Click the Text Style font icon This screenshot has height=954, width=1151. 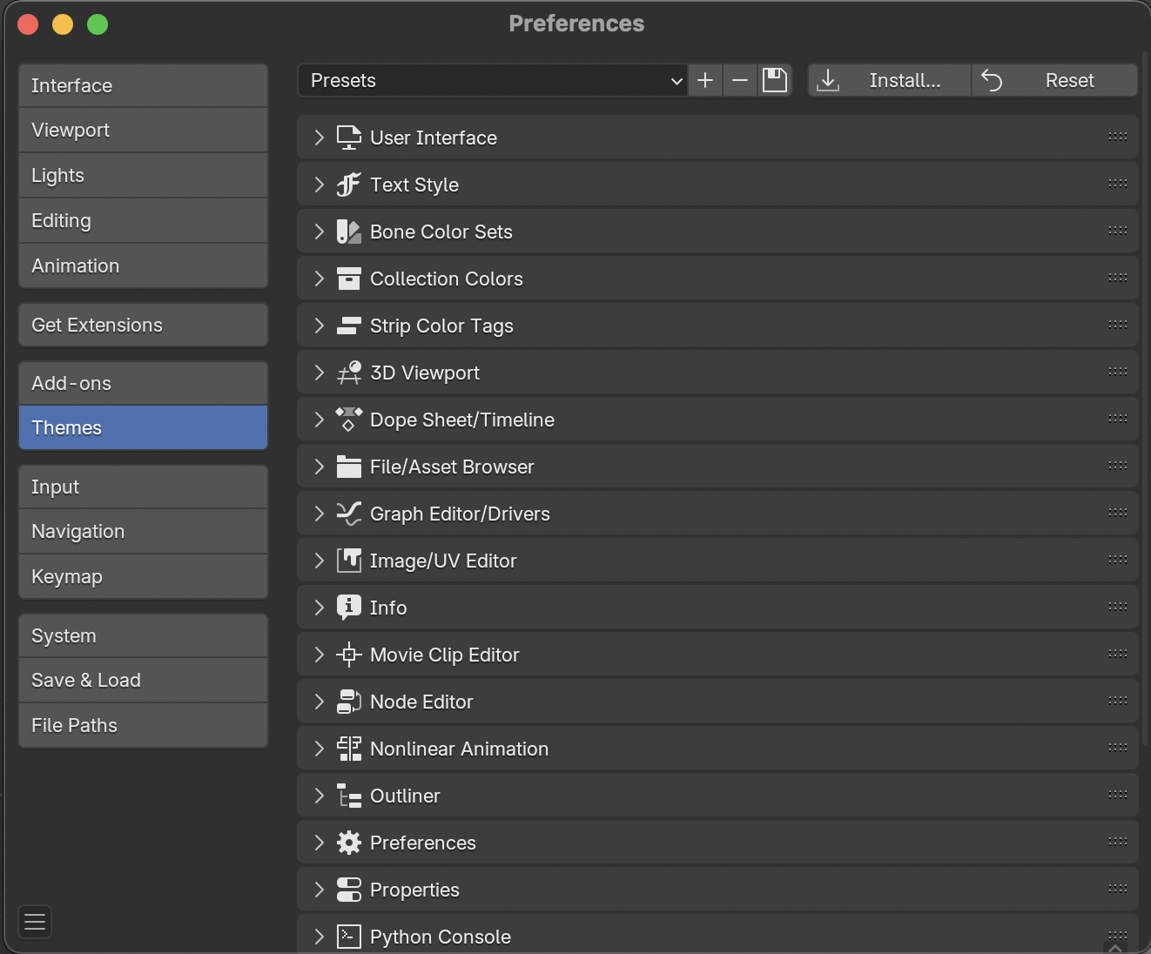[349, 185]
